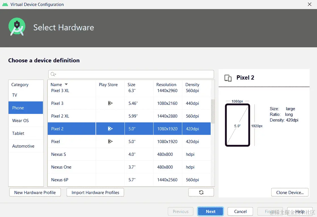This screenshot has height=217, width=317.
Task: Select the Nexus One device name
Action: point(61,167)
